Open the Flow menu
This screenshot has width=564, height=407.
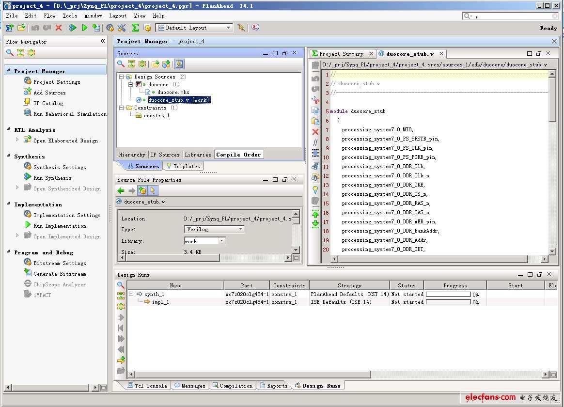click(x=49, y=16)
